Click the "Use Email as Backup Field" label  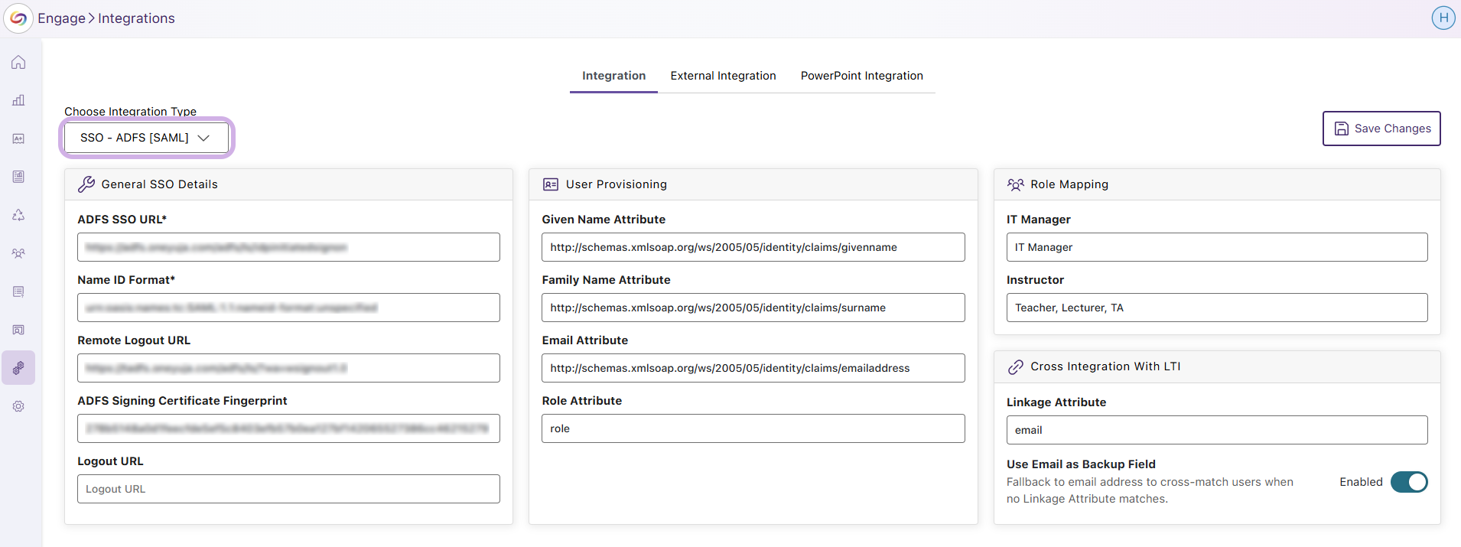1081,464
